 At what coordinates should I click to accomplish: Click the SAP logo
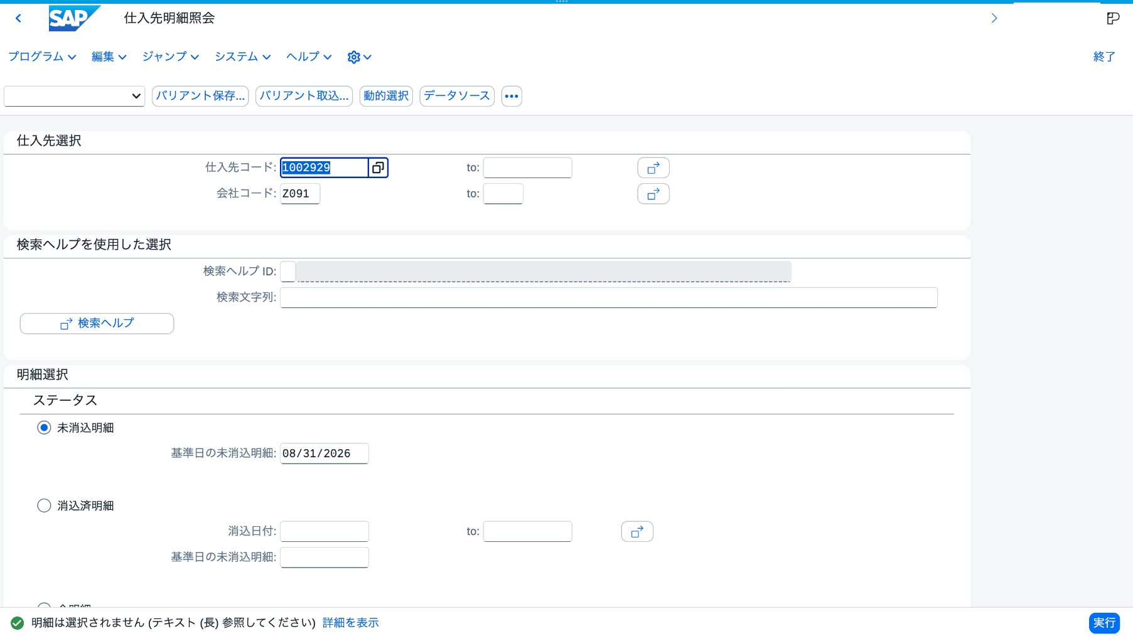pos(74,18)
